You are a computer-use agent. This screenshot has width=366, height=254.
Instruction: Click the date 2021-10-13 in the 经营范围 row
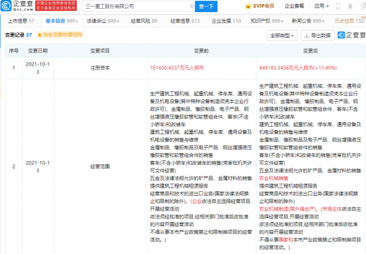click(x=38, y=167)
